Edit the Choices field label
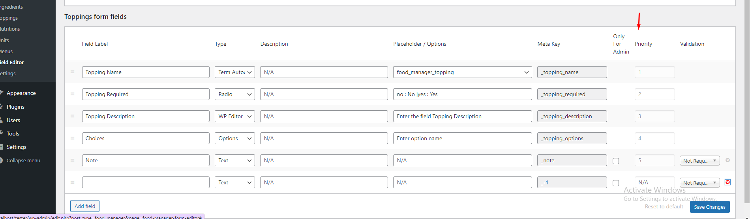The image size is (750, 219). [x=146, y=138]
